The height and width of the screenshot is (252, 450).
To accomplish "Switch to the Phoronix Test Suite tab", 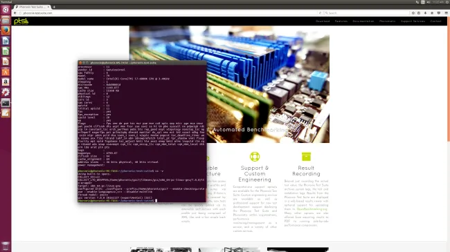I will coord(32,7).
